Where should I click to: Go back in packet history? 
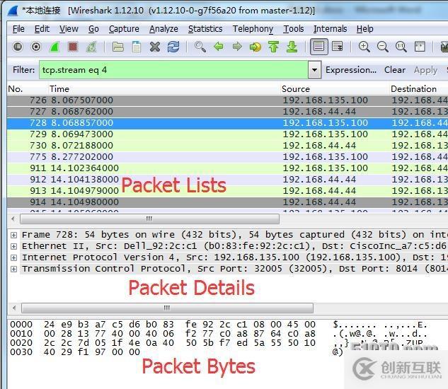tap(219, 47)
